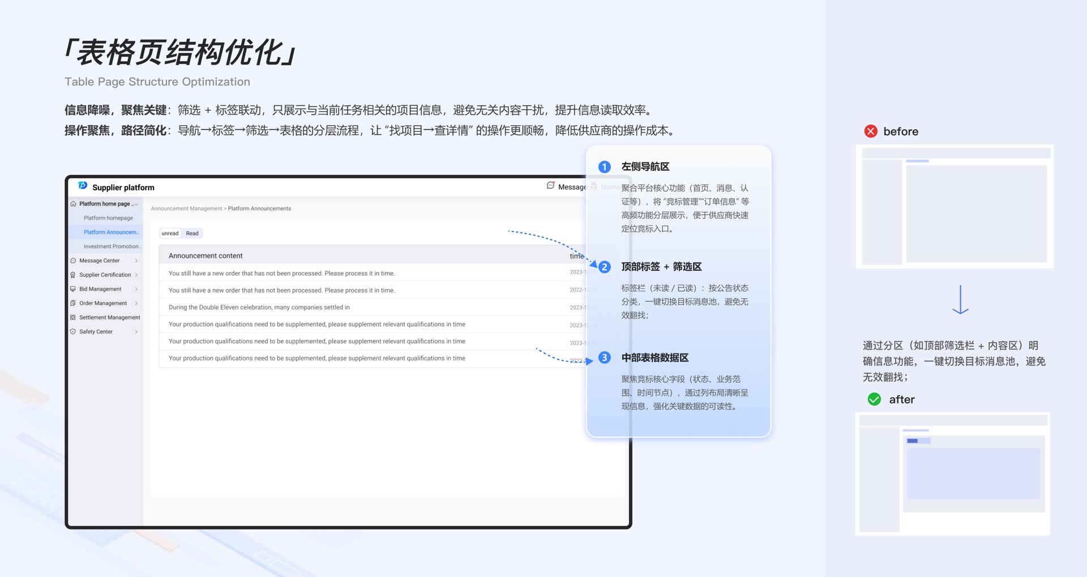1087x577 pixels.
Task: Click the after layout wireframe thumbnail
Action: coord(953,473)
